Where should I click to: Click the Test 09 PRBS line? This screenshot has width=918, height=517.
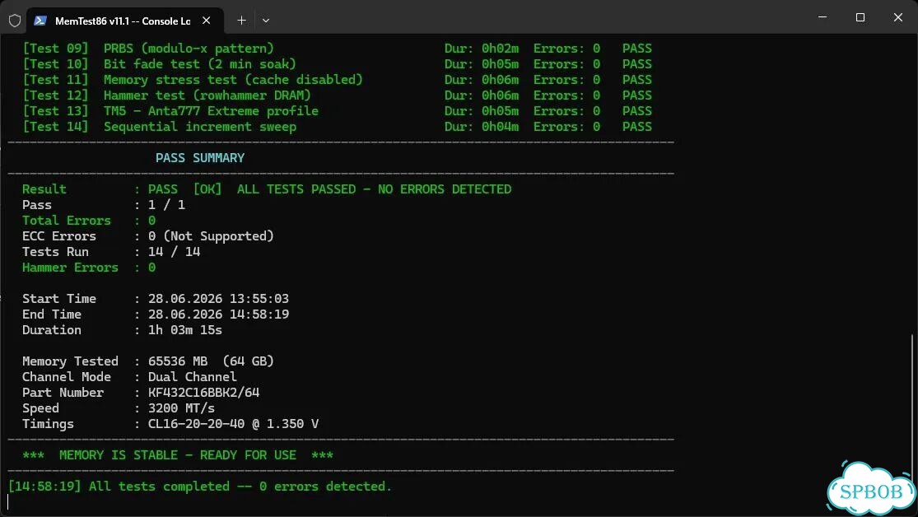click(338, 49)
